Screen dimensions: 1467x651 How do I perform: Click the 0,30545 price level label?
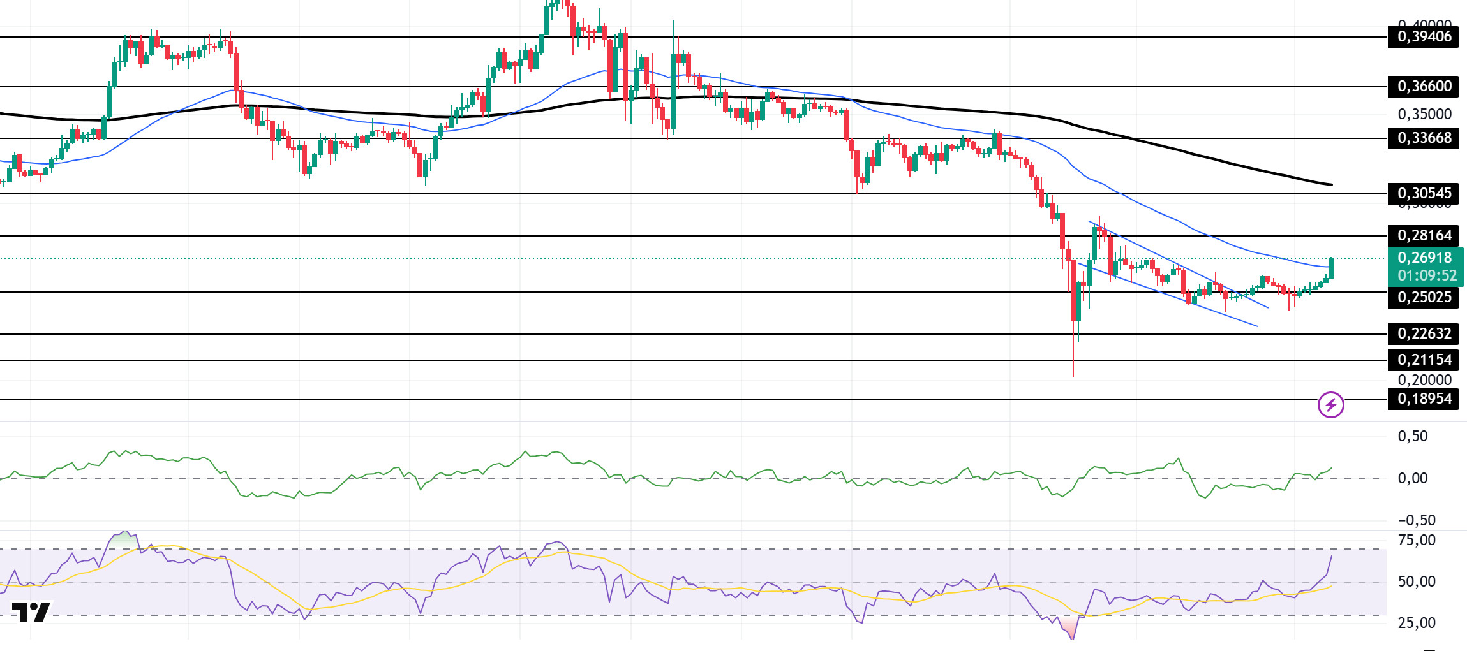pyautogui.click(x=1424, y=193)
